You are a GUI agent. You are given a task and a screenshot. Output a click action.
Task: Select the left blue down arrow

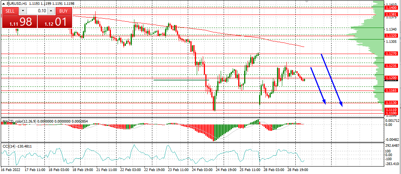tap(318, 86)
